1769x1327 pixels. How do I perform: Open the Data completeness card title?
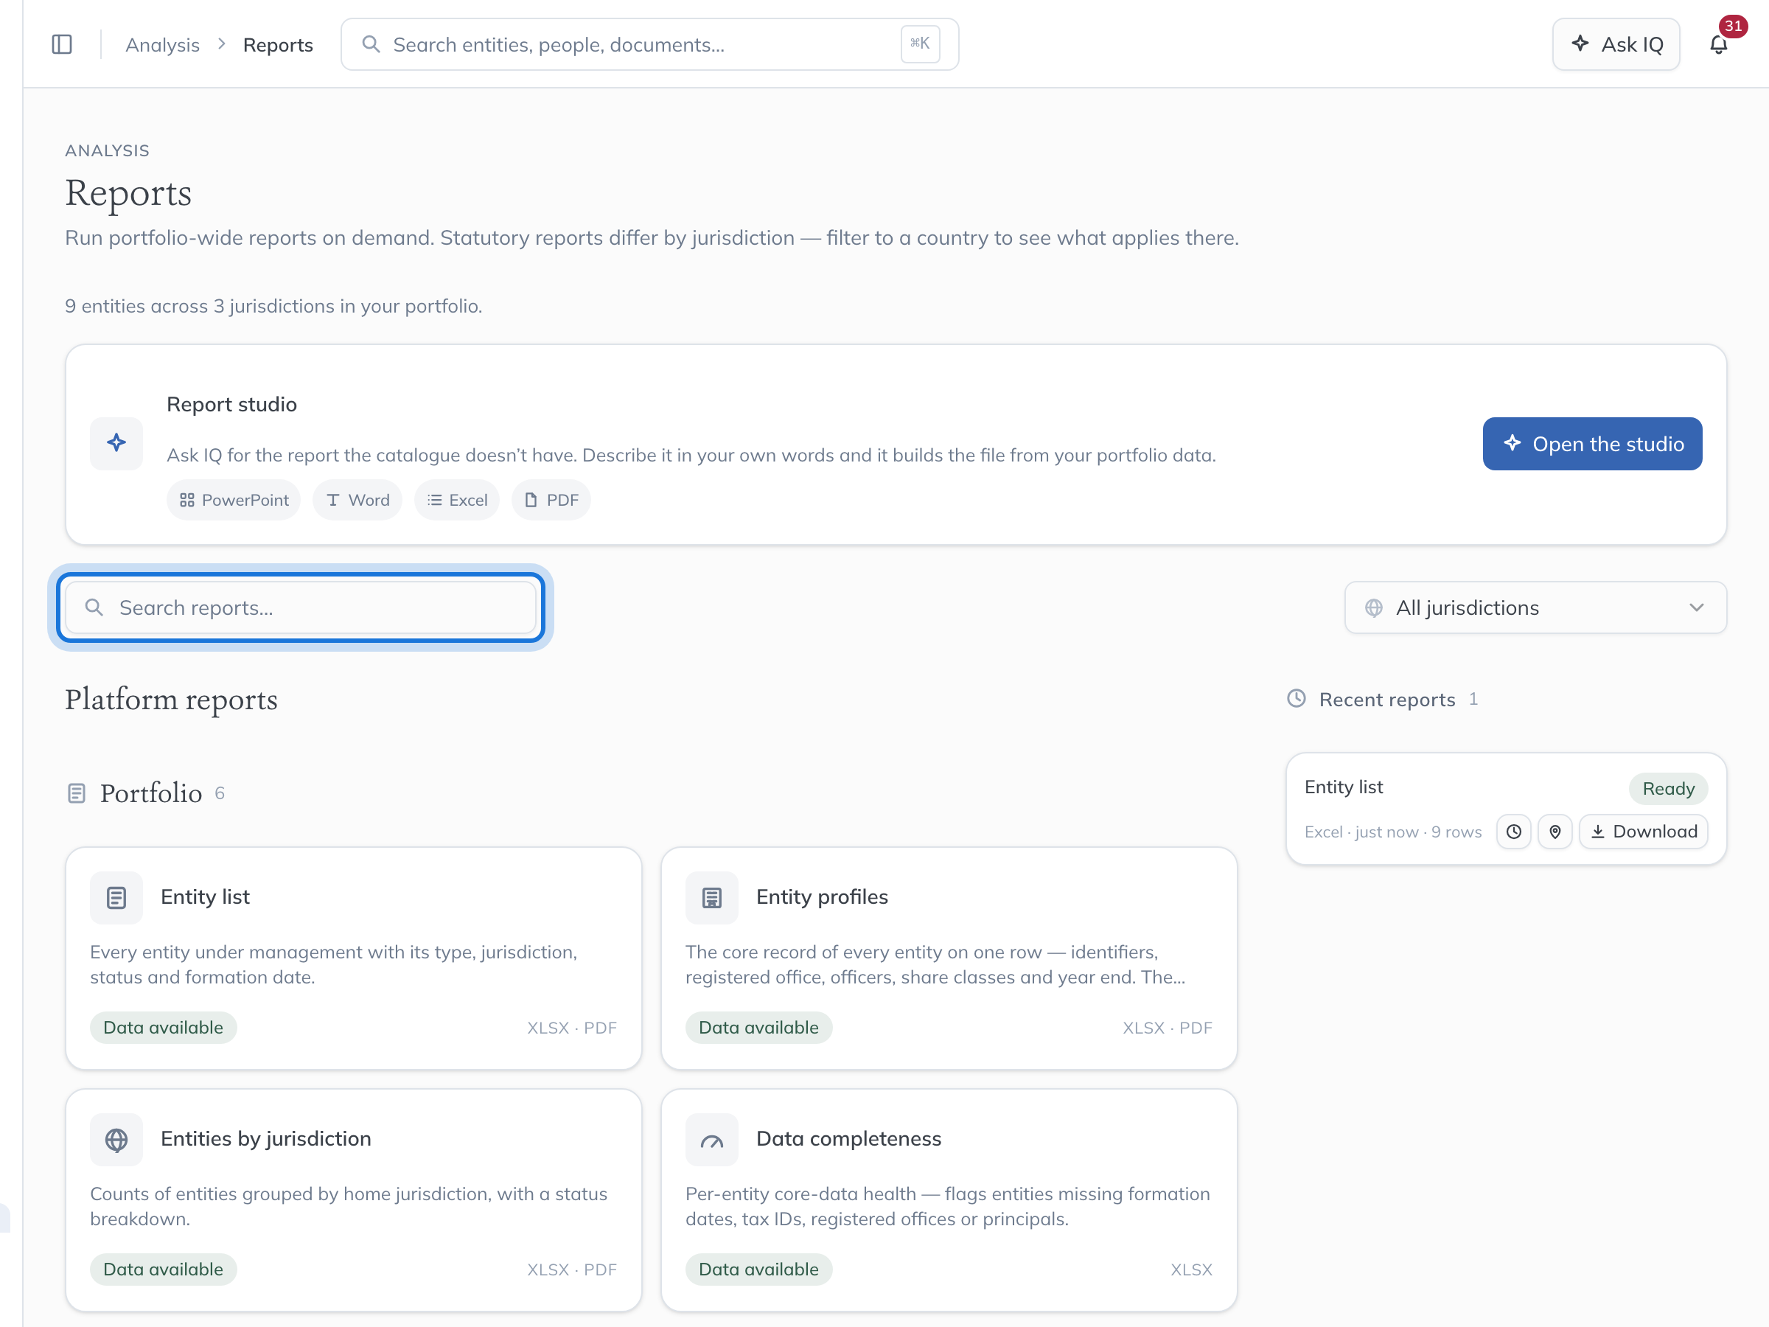(x=848, y=1139)
